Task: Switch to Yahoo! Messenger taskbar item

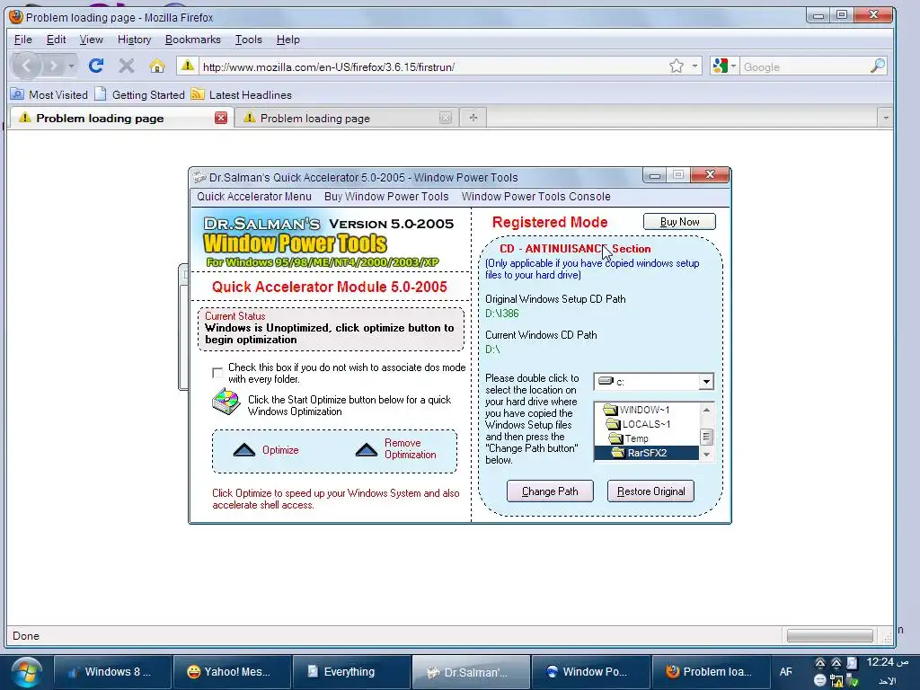Action: tap(233, 672)
